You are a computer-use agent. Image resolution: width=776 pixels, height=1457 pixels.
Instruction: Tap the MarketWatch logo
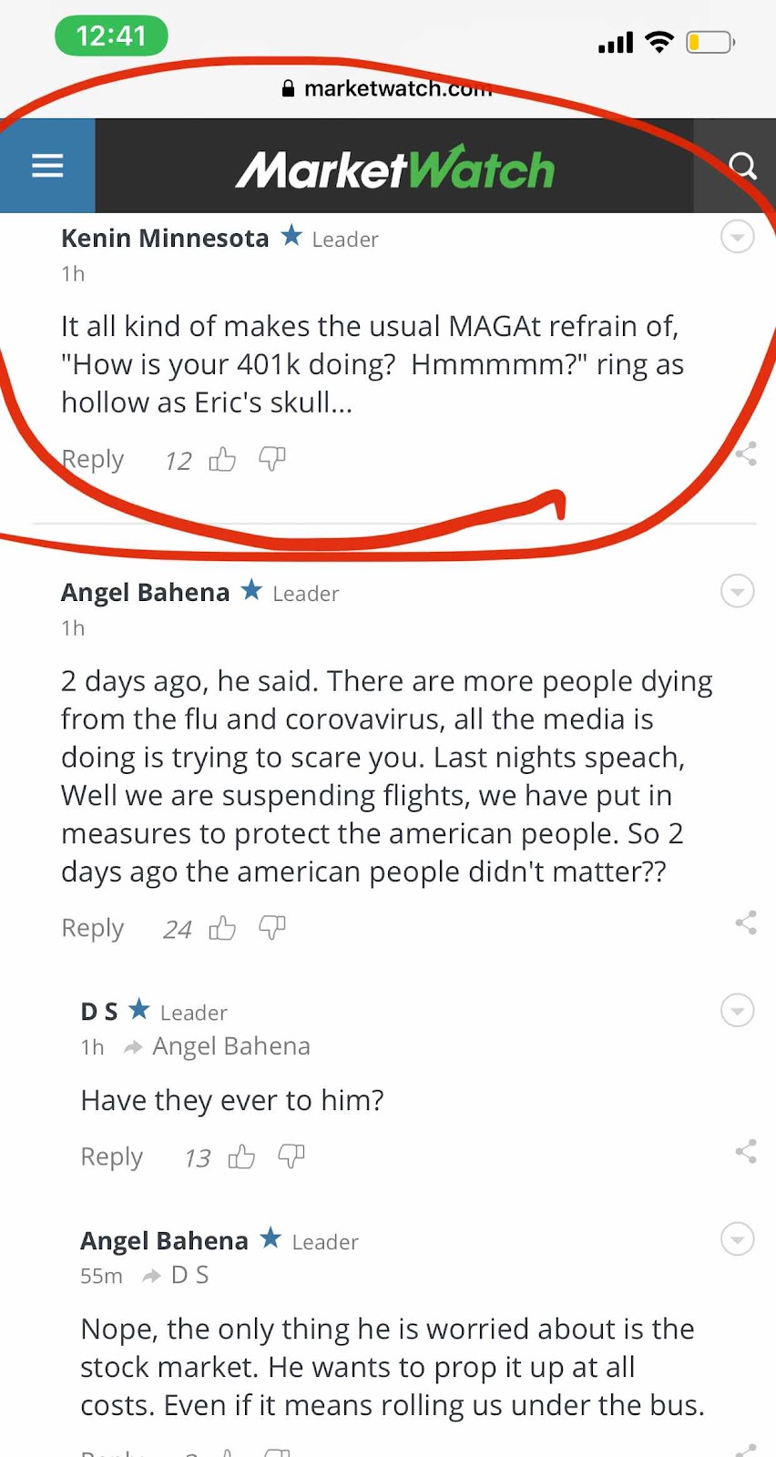point(394,168)
